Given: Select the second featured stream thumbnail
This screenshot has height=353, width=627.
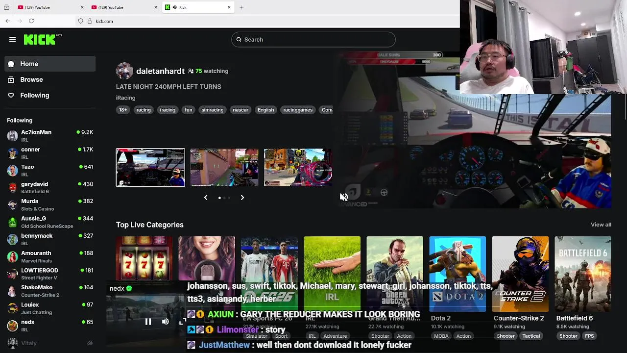Looking at the screenshot, I should (x=224, y=168).
